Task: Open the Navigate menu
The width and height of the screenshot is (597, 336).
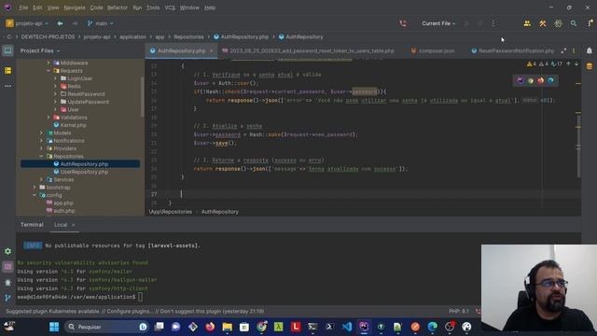Action: [75, 7]
